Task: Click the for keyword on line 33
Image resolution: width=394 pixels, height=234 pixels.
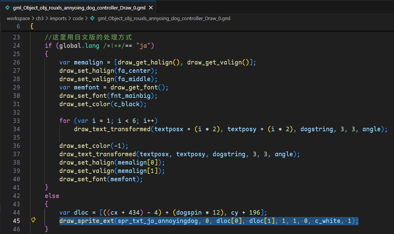Action: [65, 121]
